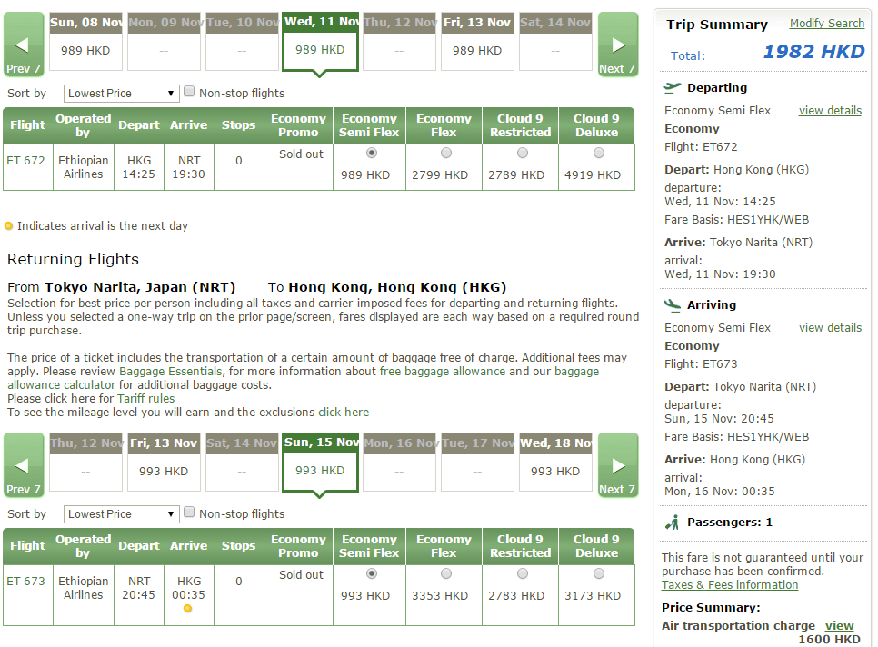Click view details for the Departing flight
Viewport: 878px width, 647px height.
(x=829, y=111)
